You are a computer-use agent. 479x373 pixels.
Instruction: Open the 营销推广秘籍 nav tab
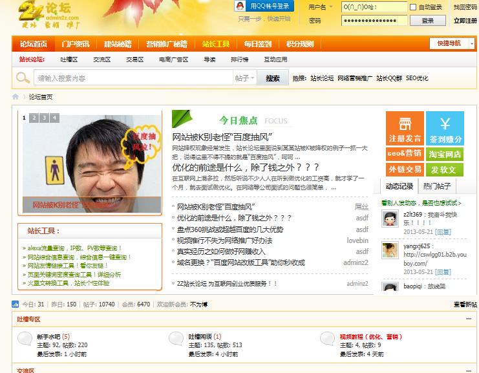click(167, 44)
